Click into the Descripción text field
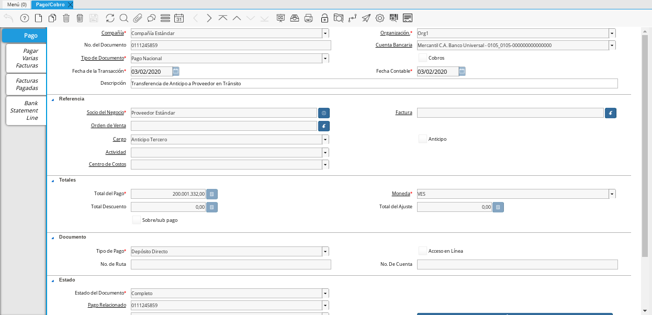Image resolution: width=652 pixels, height=315 pixels. (x=374, y=84)
